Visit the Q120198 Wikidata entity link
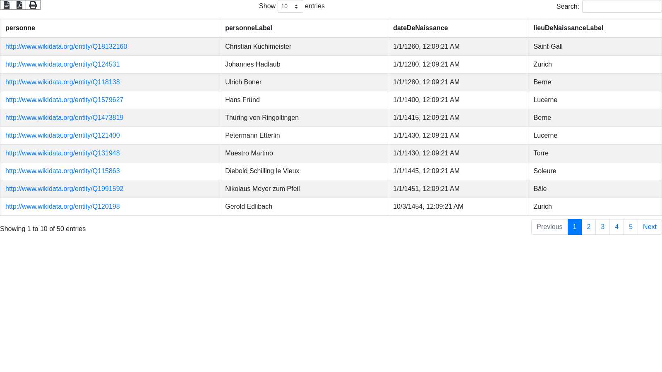Image resolution: width=662 pixels, height=372 pixels. [x=62, y=207]
